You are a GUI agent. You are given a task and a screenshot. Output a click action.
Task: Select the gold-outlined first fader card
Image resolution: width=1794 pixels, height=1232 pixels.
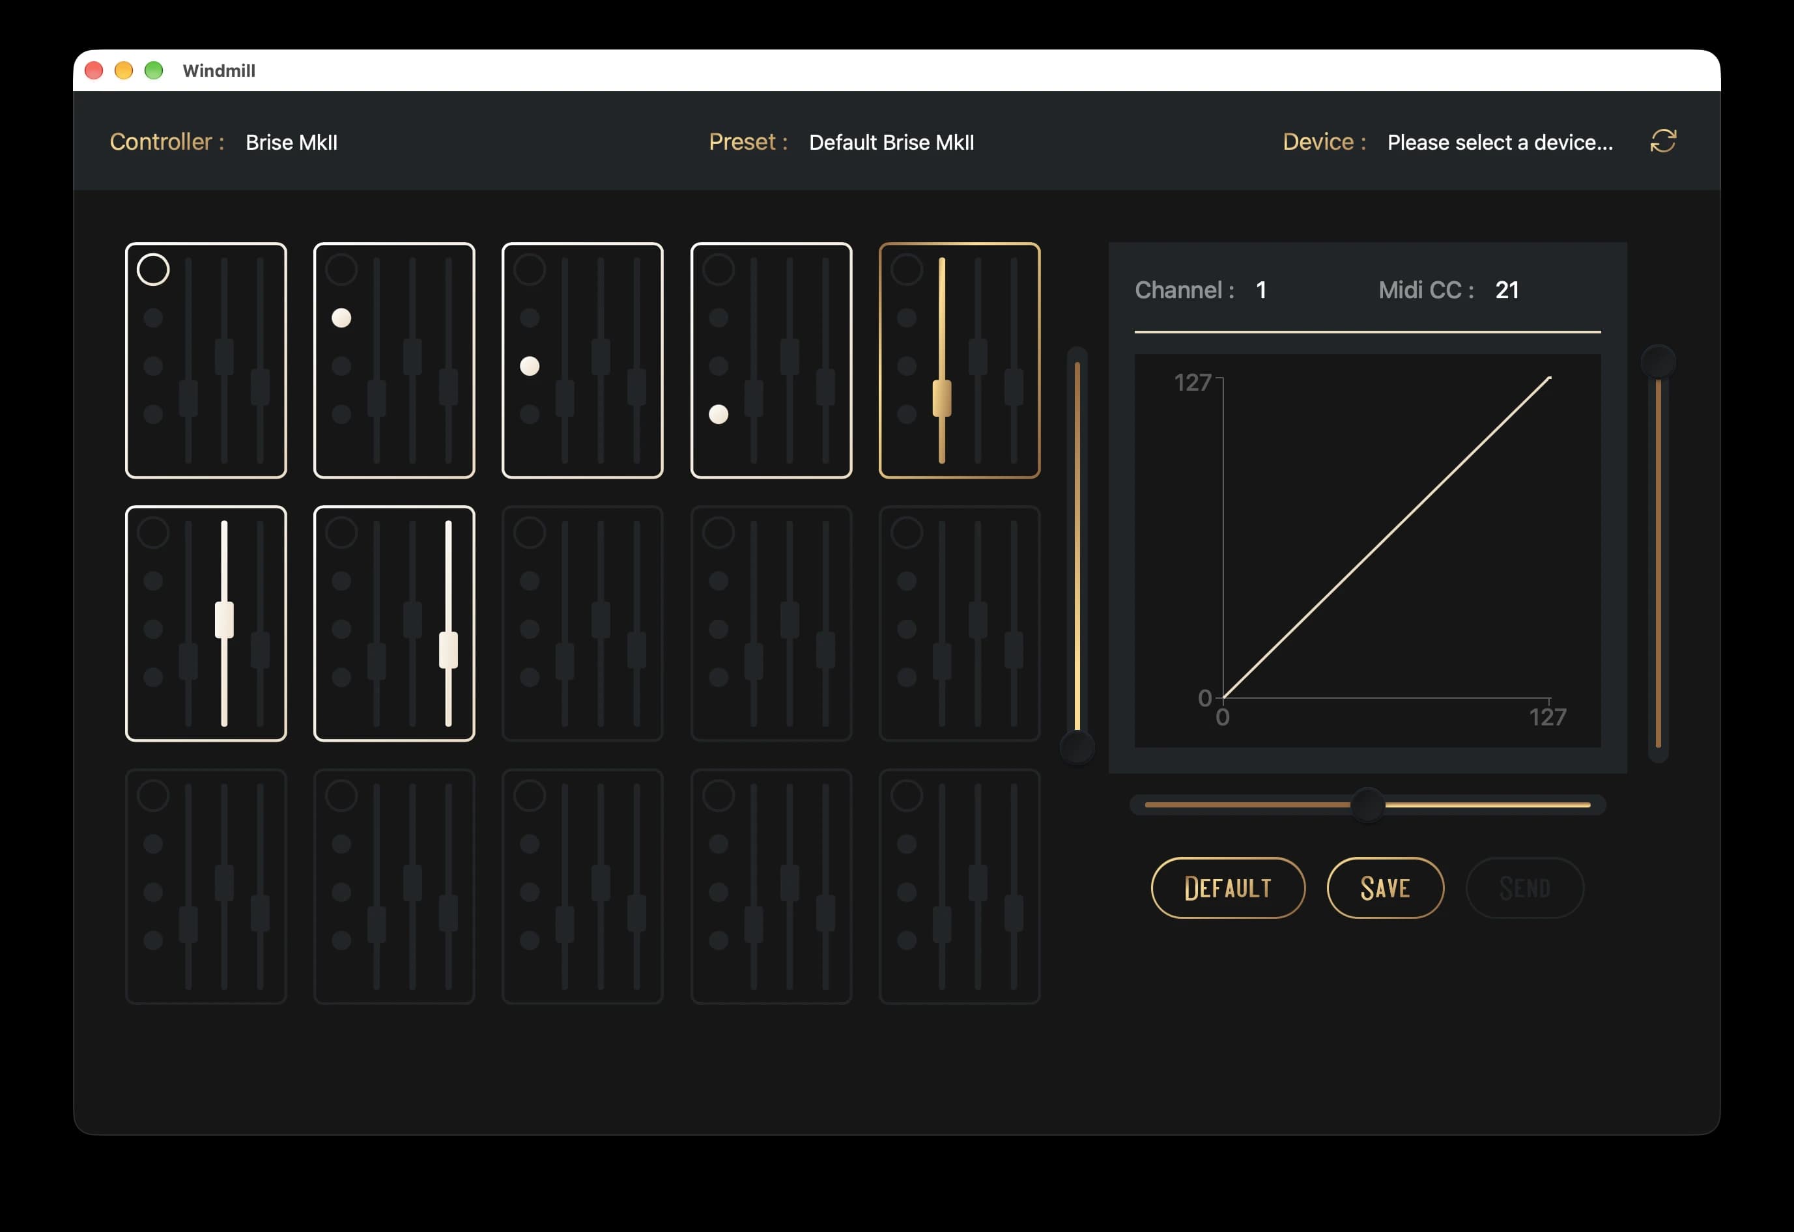tap(959, 361)
